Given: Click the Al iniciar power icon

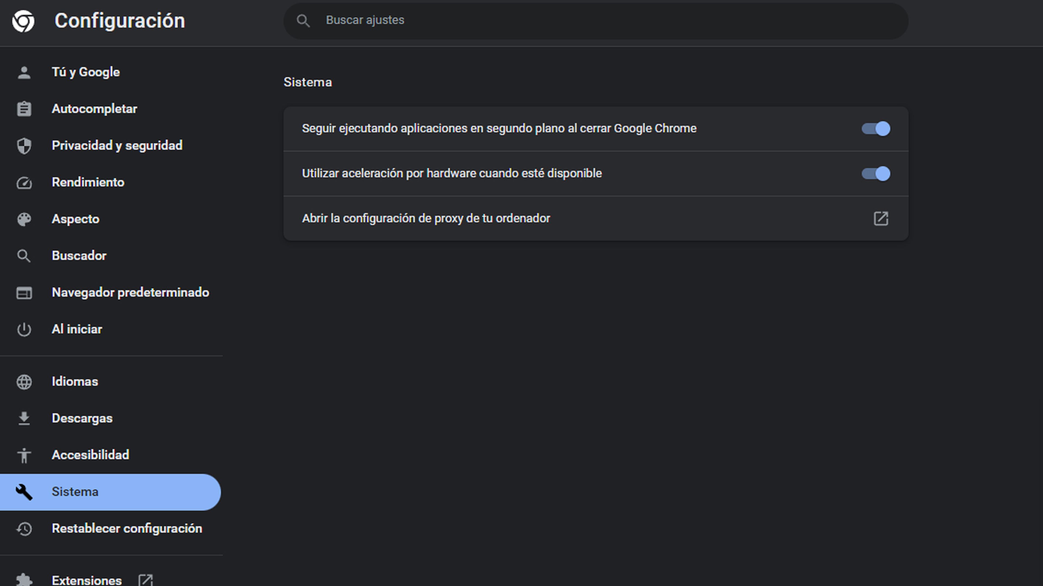Looking at the screenshot, I should tap(24, 330).
